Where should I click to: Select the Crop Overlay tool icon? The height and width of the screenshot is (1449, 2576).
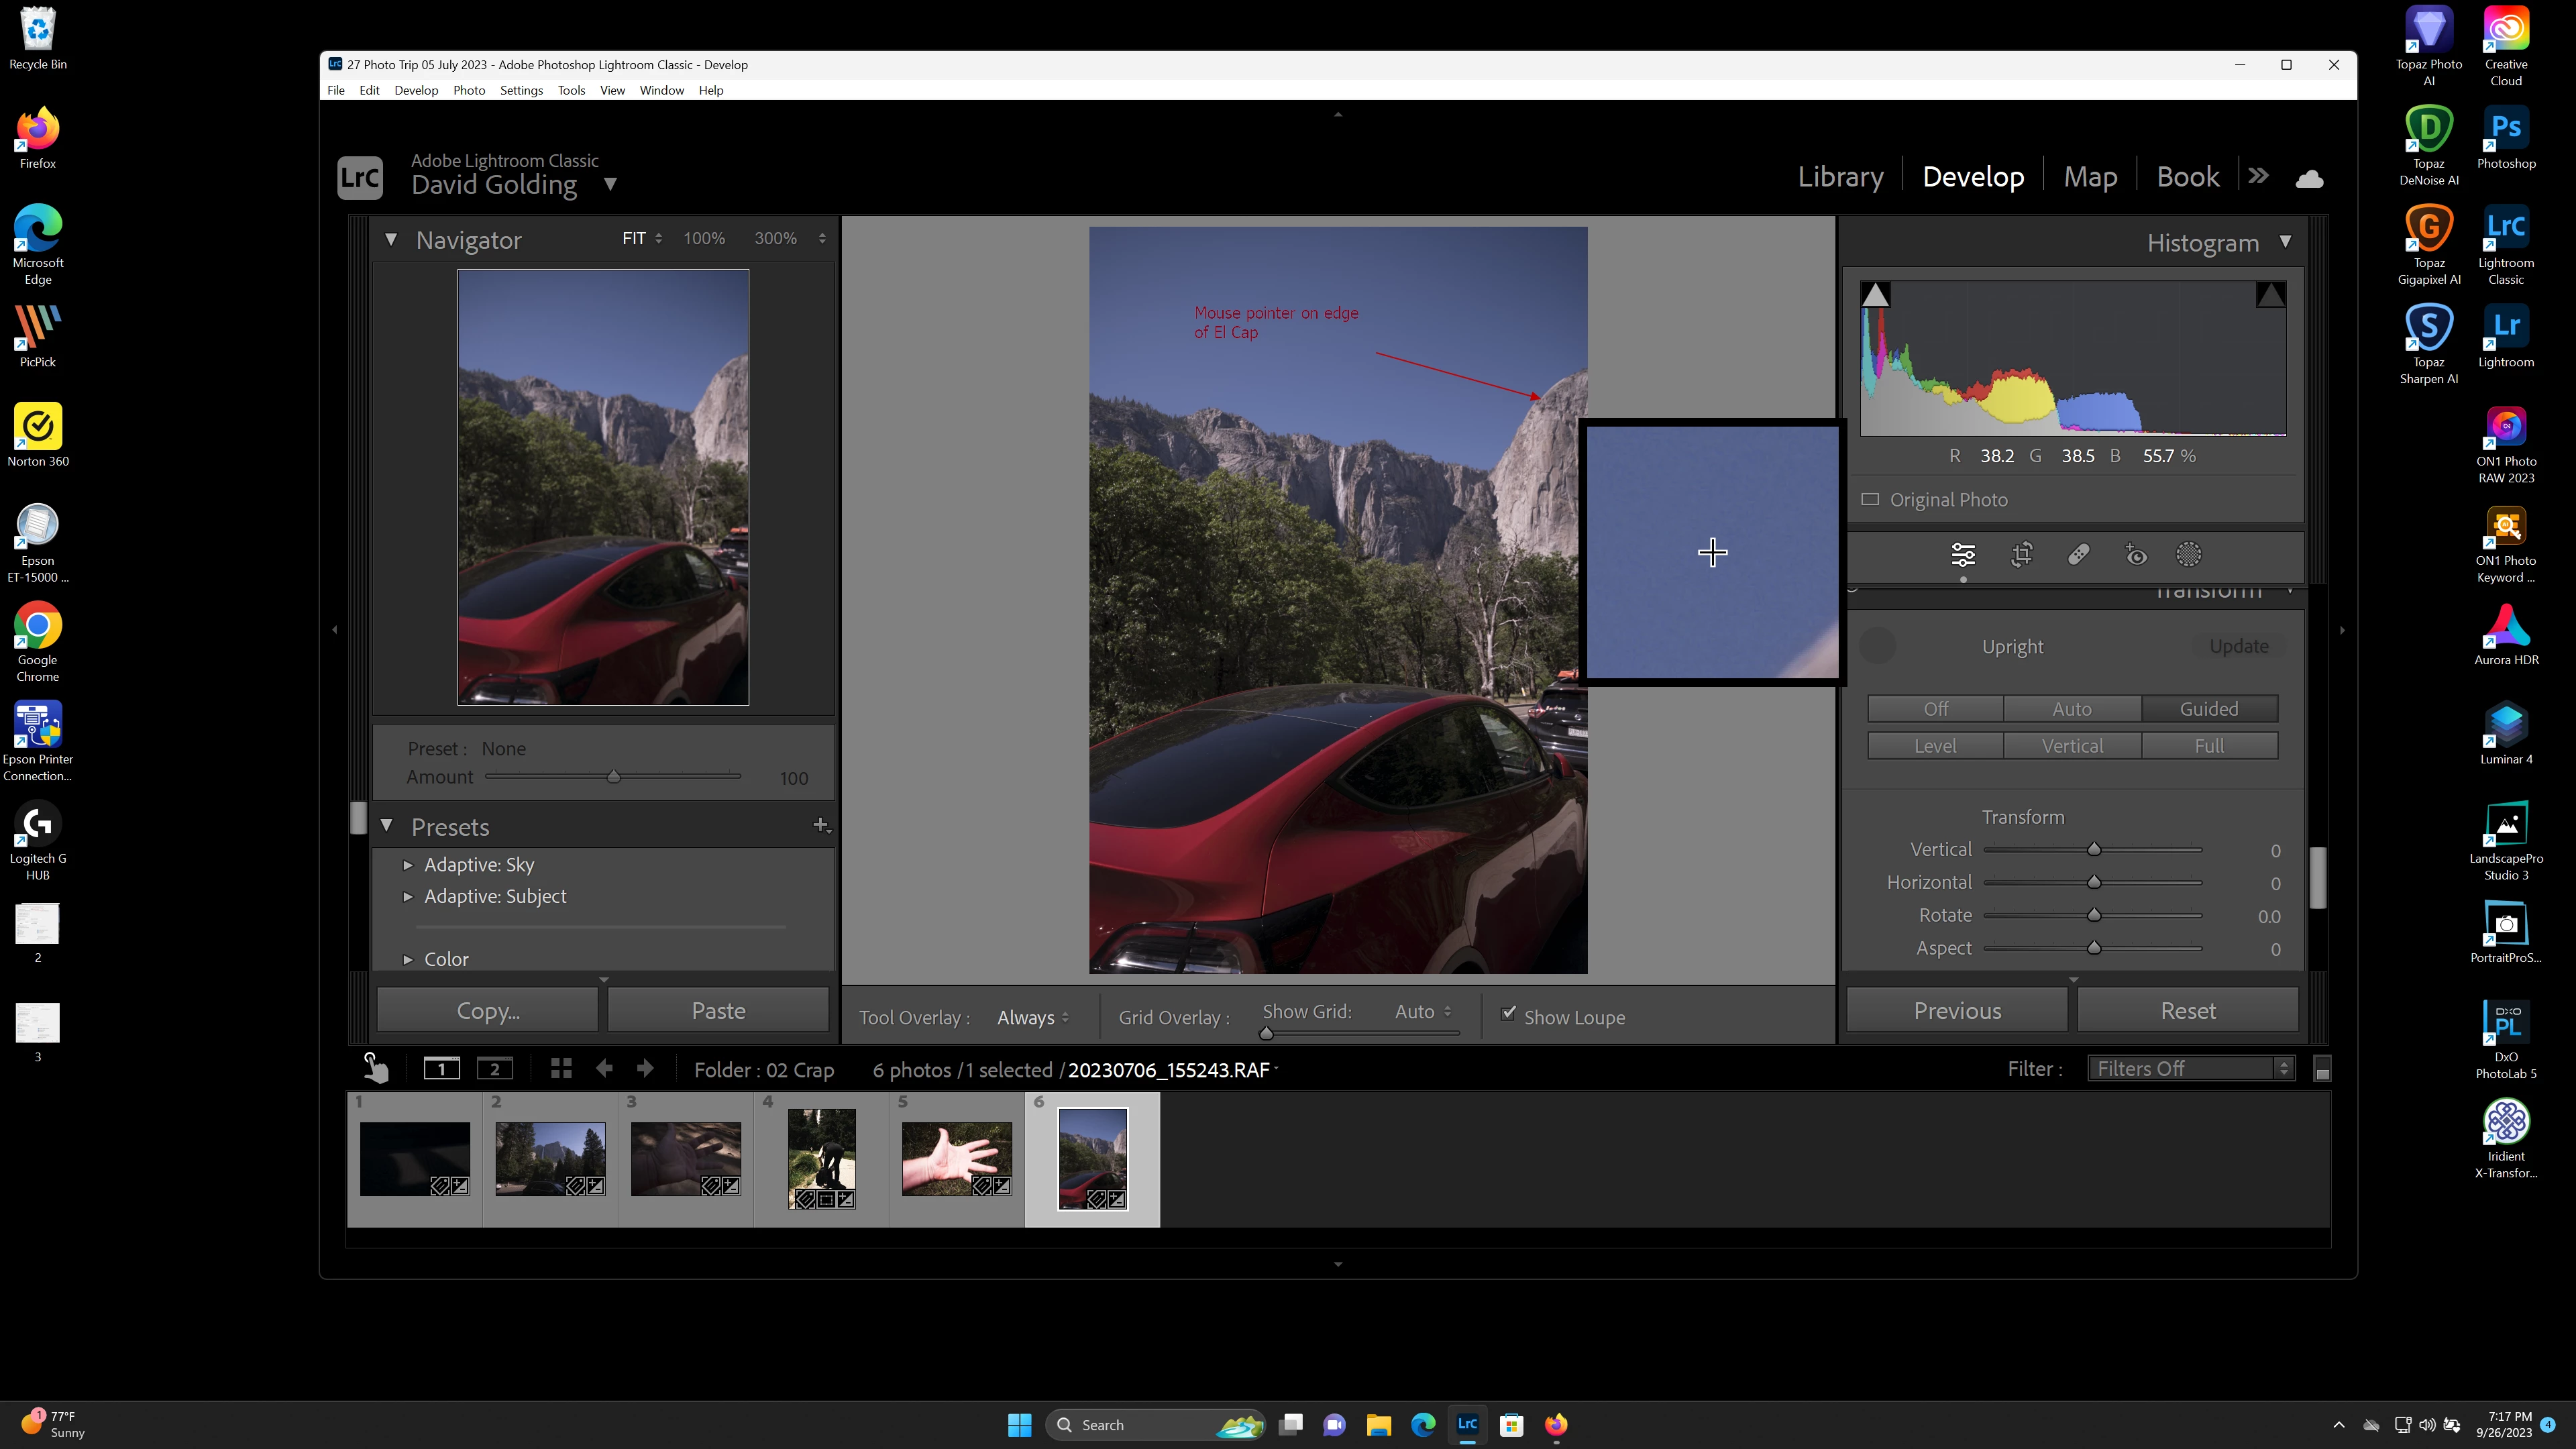(x=2021, y=554)
